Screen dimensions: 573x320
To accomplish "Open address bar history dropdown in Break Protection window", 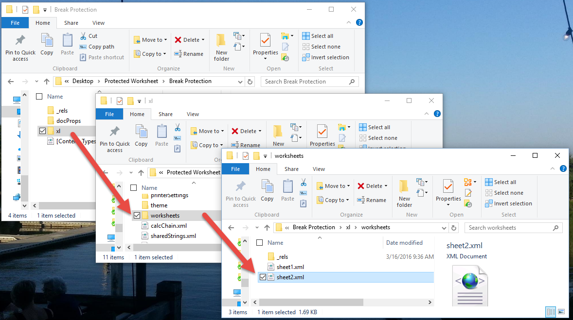I will (x=240, y=82).
